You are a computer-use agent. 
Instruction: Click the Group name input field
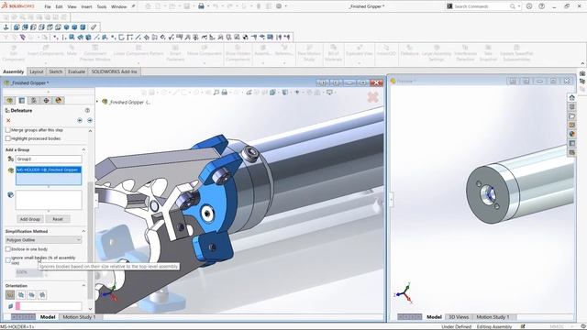coord(49,159)
